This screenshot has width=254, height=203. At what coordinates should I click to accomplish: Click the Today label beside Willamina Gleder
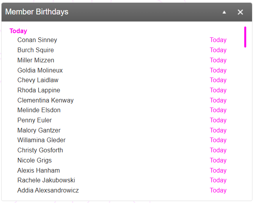click(218, 140)
